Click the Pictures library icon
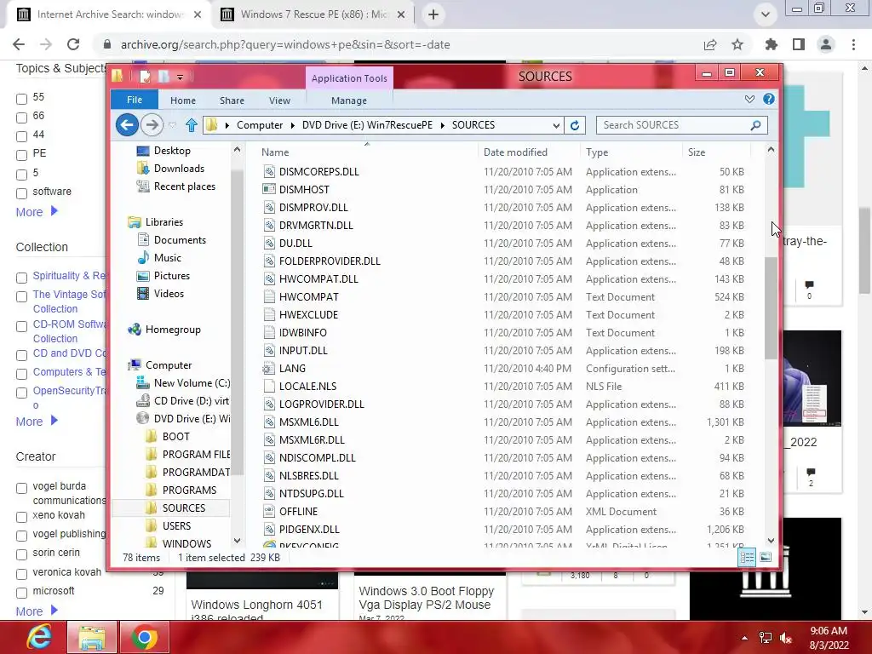The height and width of the screenshot is (654, 872). 143,276
